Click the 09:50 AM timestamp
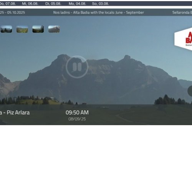The image size is (192, 192). 77,113
